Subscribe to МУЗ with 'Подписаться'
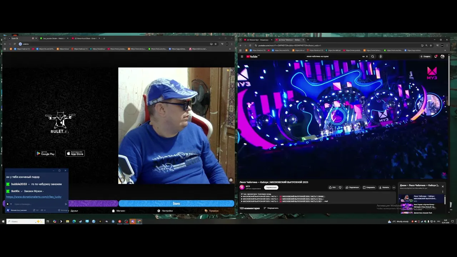457x257 pixels. coord(271,187)
